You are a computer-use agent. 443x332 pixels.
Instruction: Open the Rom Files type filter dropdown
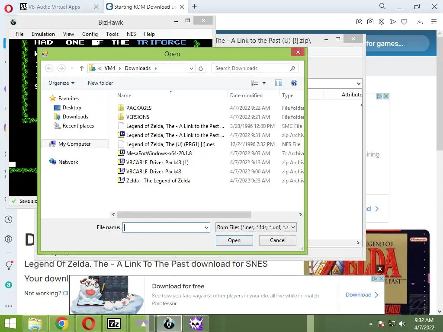[293, 227]
